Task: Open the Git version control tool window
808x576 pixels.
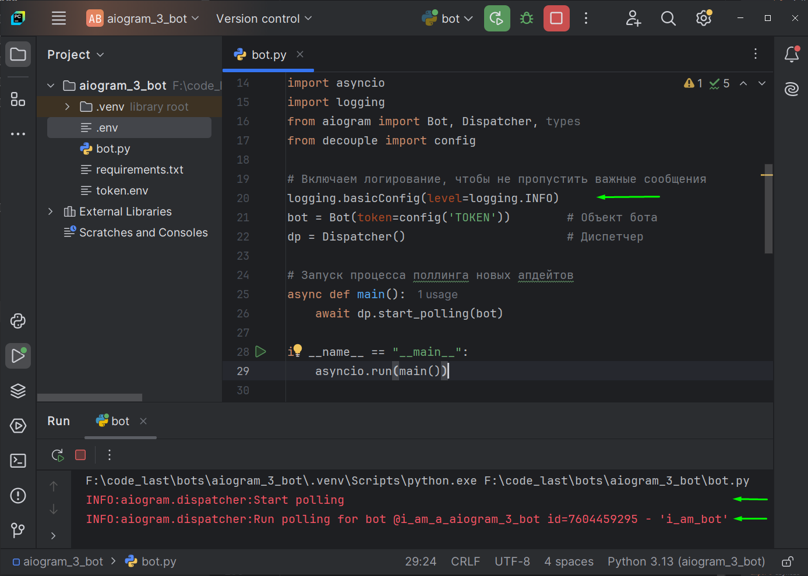Action: click(x=18, y=530)
